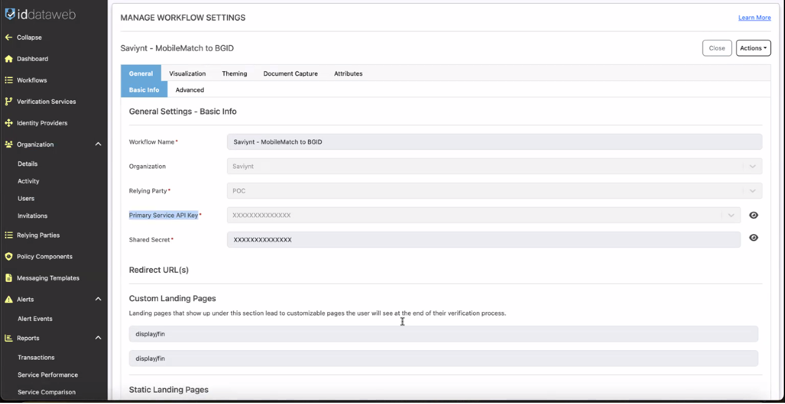The height and width of the screenshot is (404, 785).
Task: Click the Workflows list icon
Action: coord(8,80)
